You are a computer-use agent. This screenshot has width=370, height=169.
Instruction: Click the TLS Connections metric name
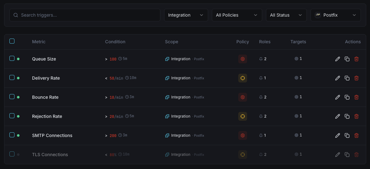50,155
